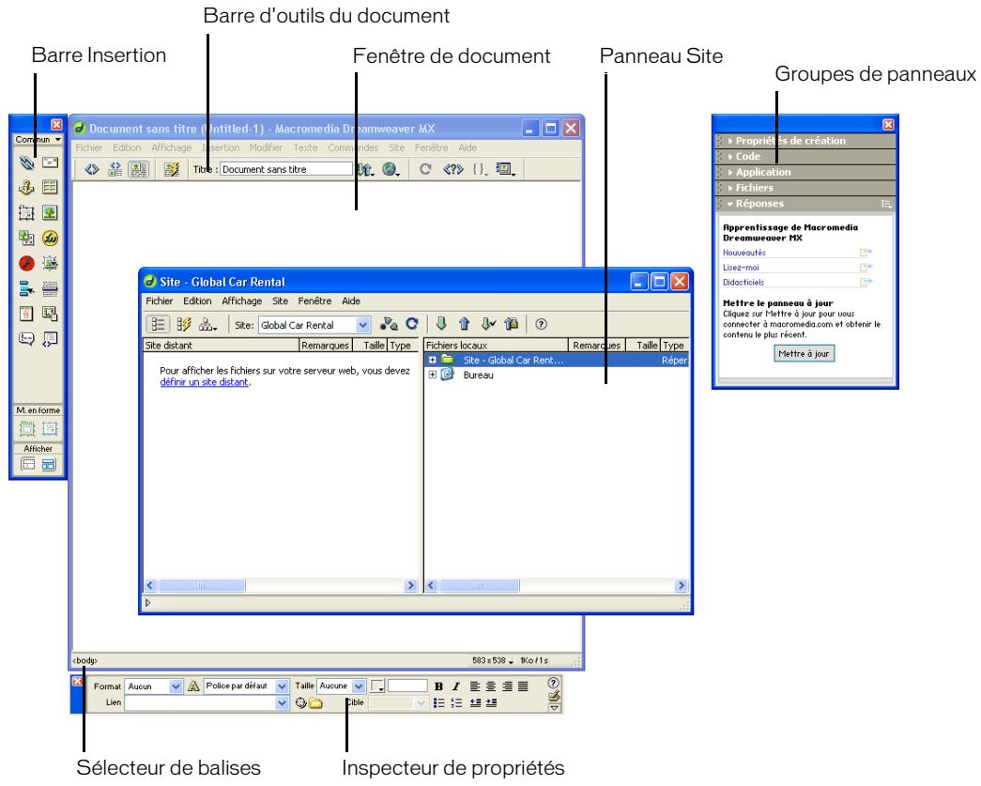Viewport: 981px width, 786px height.
Task: Open Fenêtre menu in Site window
Action: (314, 301)
